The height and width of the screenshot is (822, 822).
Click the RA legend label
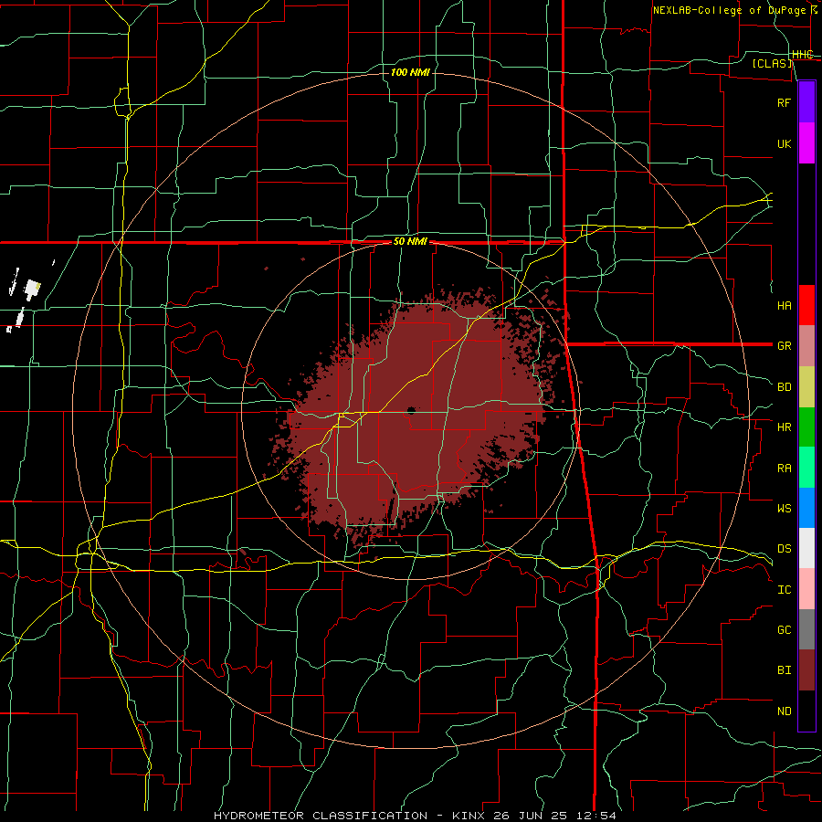coord(785,468)
